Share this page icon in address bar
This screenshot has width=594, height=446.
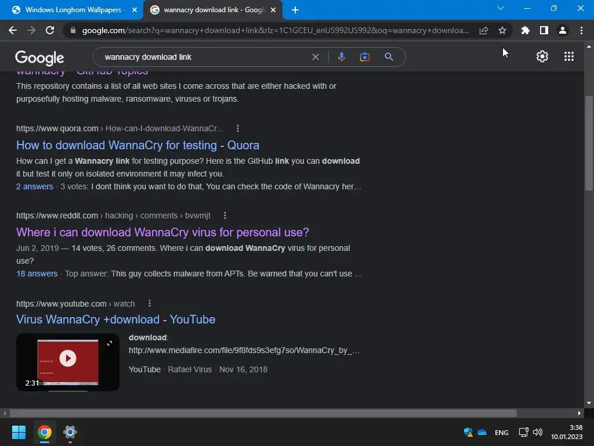(484, 30)
